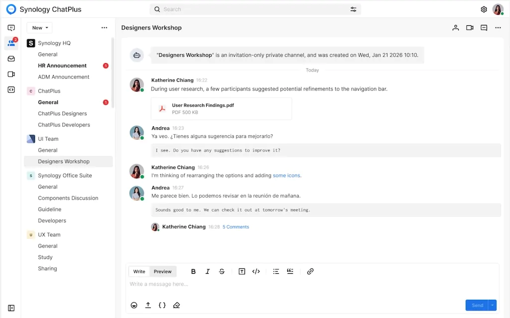This screenshot has width=510, height=318.
Task: Open the threads panel icon in header
Action: (484, 28)
